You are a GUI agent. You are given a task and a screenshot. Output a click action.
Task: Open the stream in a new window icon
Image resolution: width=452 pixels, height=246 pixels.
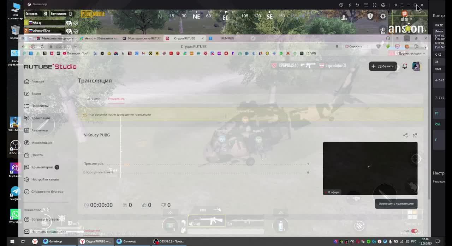click(x=415, y=135)
